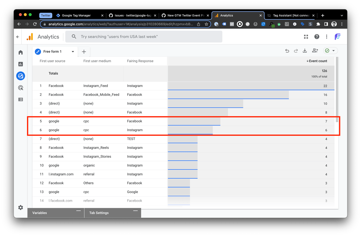
Task: Download the exploration data
Action: click(305, 51)
